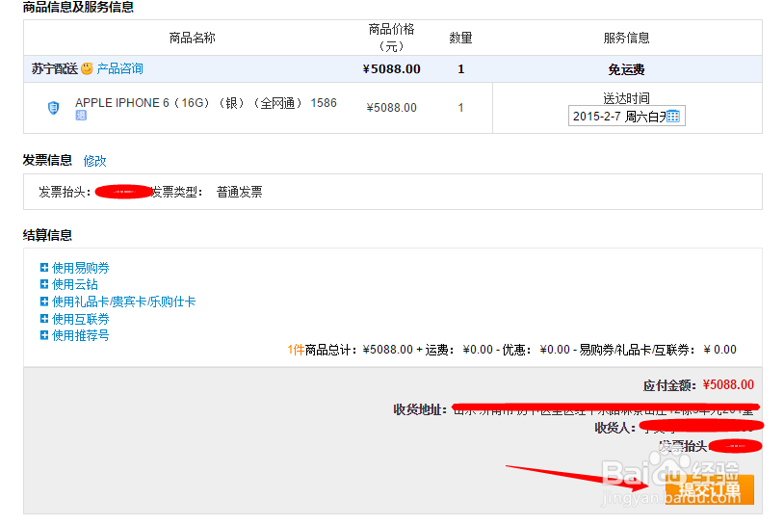Click the smiley face icon beside 苏宁配送
Image resolution: width=784 pixels, height=525 pixels.
87,68
